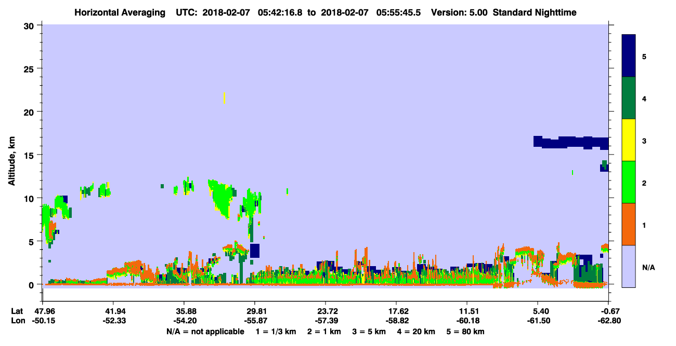Image resolution: width=676 pixels, height=346 pixels.
Task: Click '5 = 80 km' legend entry
Action: coord(466,331)
